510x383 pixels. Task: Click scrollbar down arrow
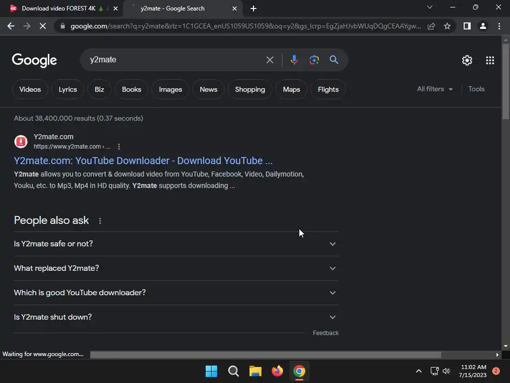[x=506, y=346]
